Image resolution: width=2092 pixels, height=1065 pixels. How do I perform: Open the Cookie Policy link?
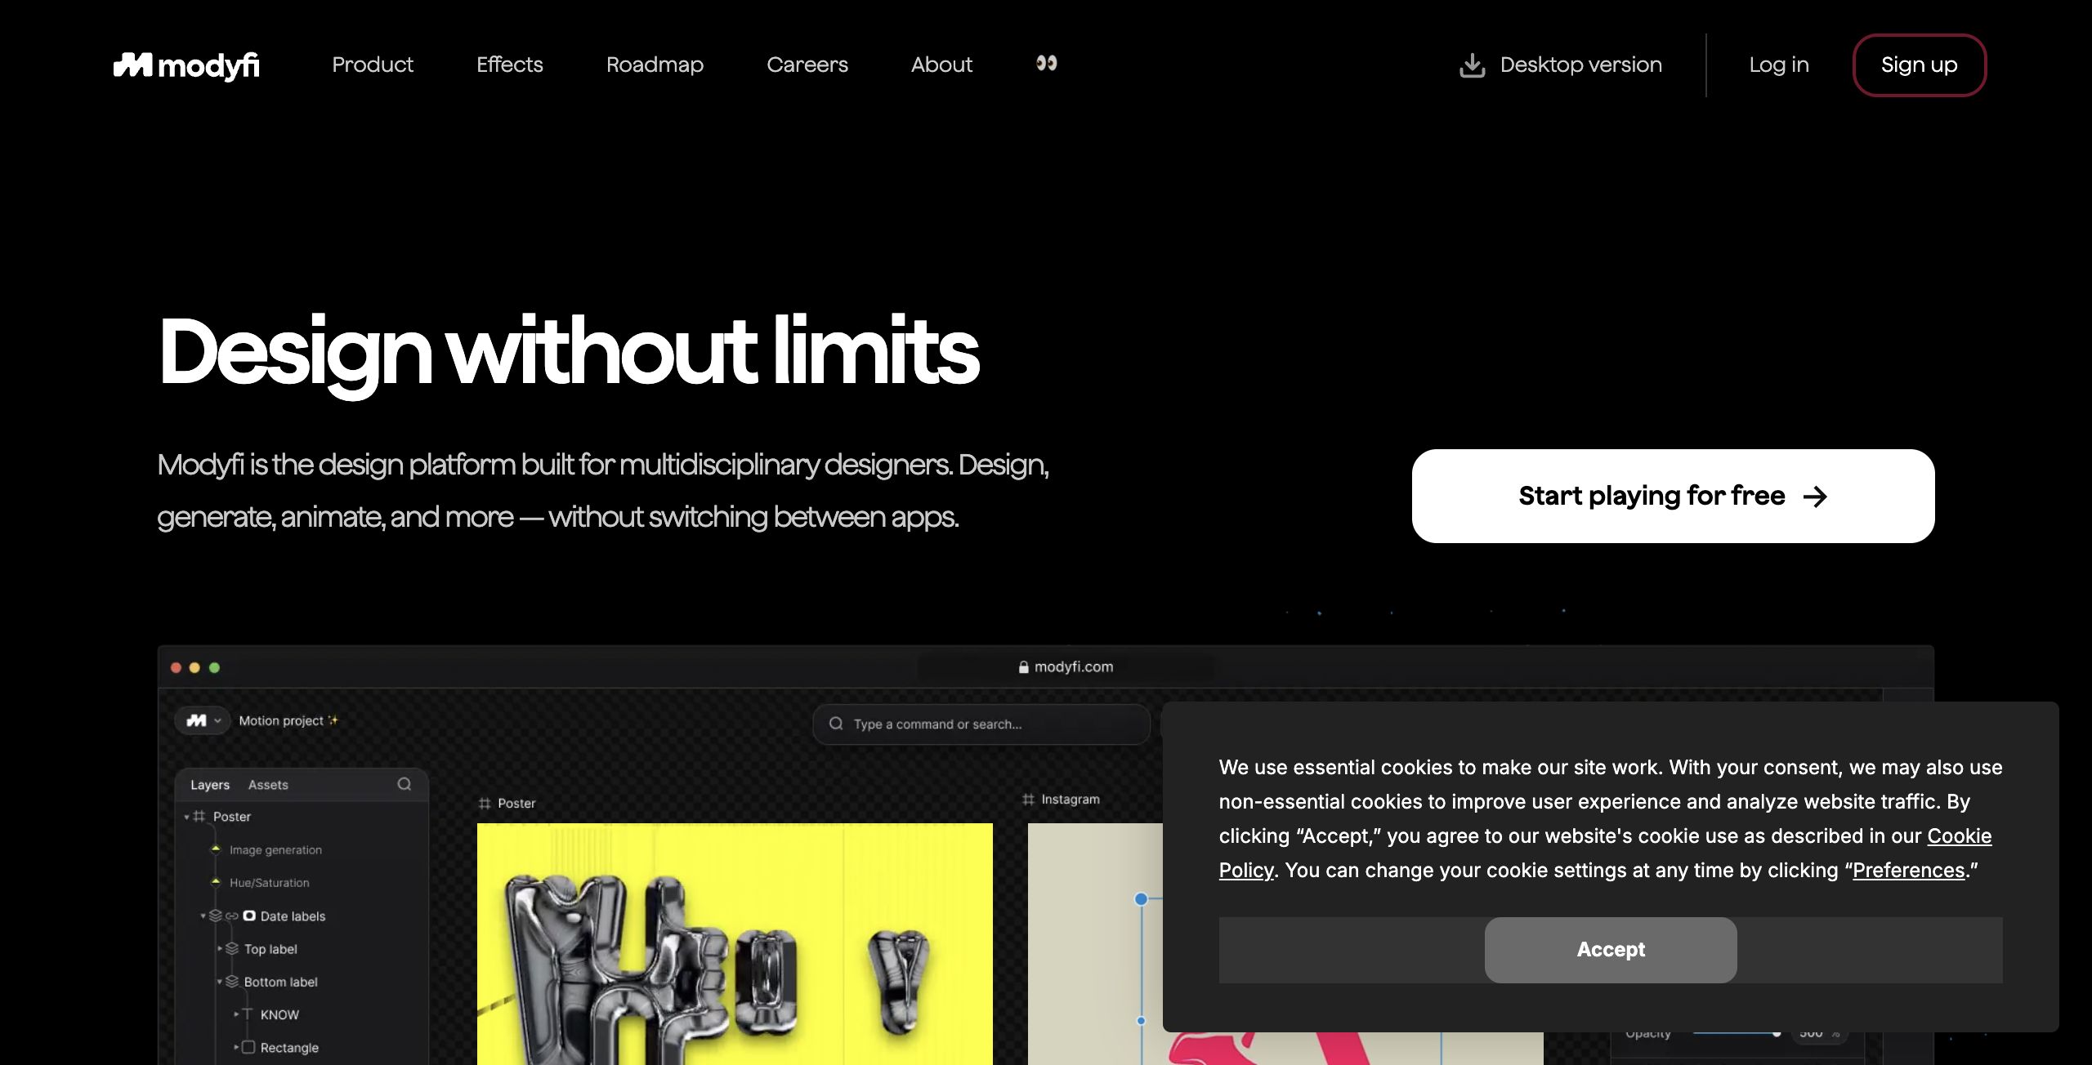[1605, 853]
